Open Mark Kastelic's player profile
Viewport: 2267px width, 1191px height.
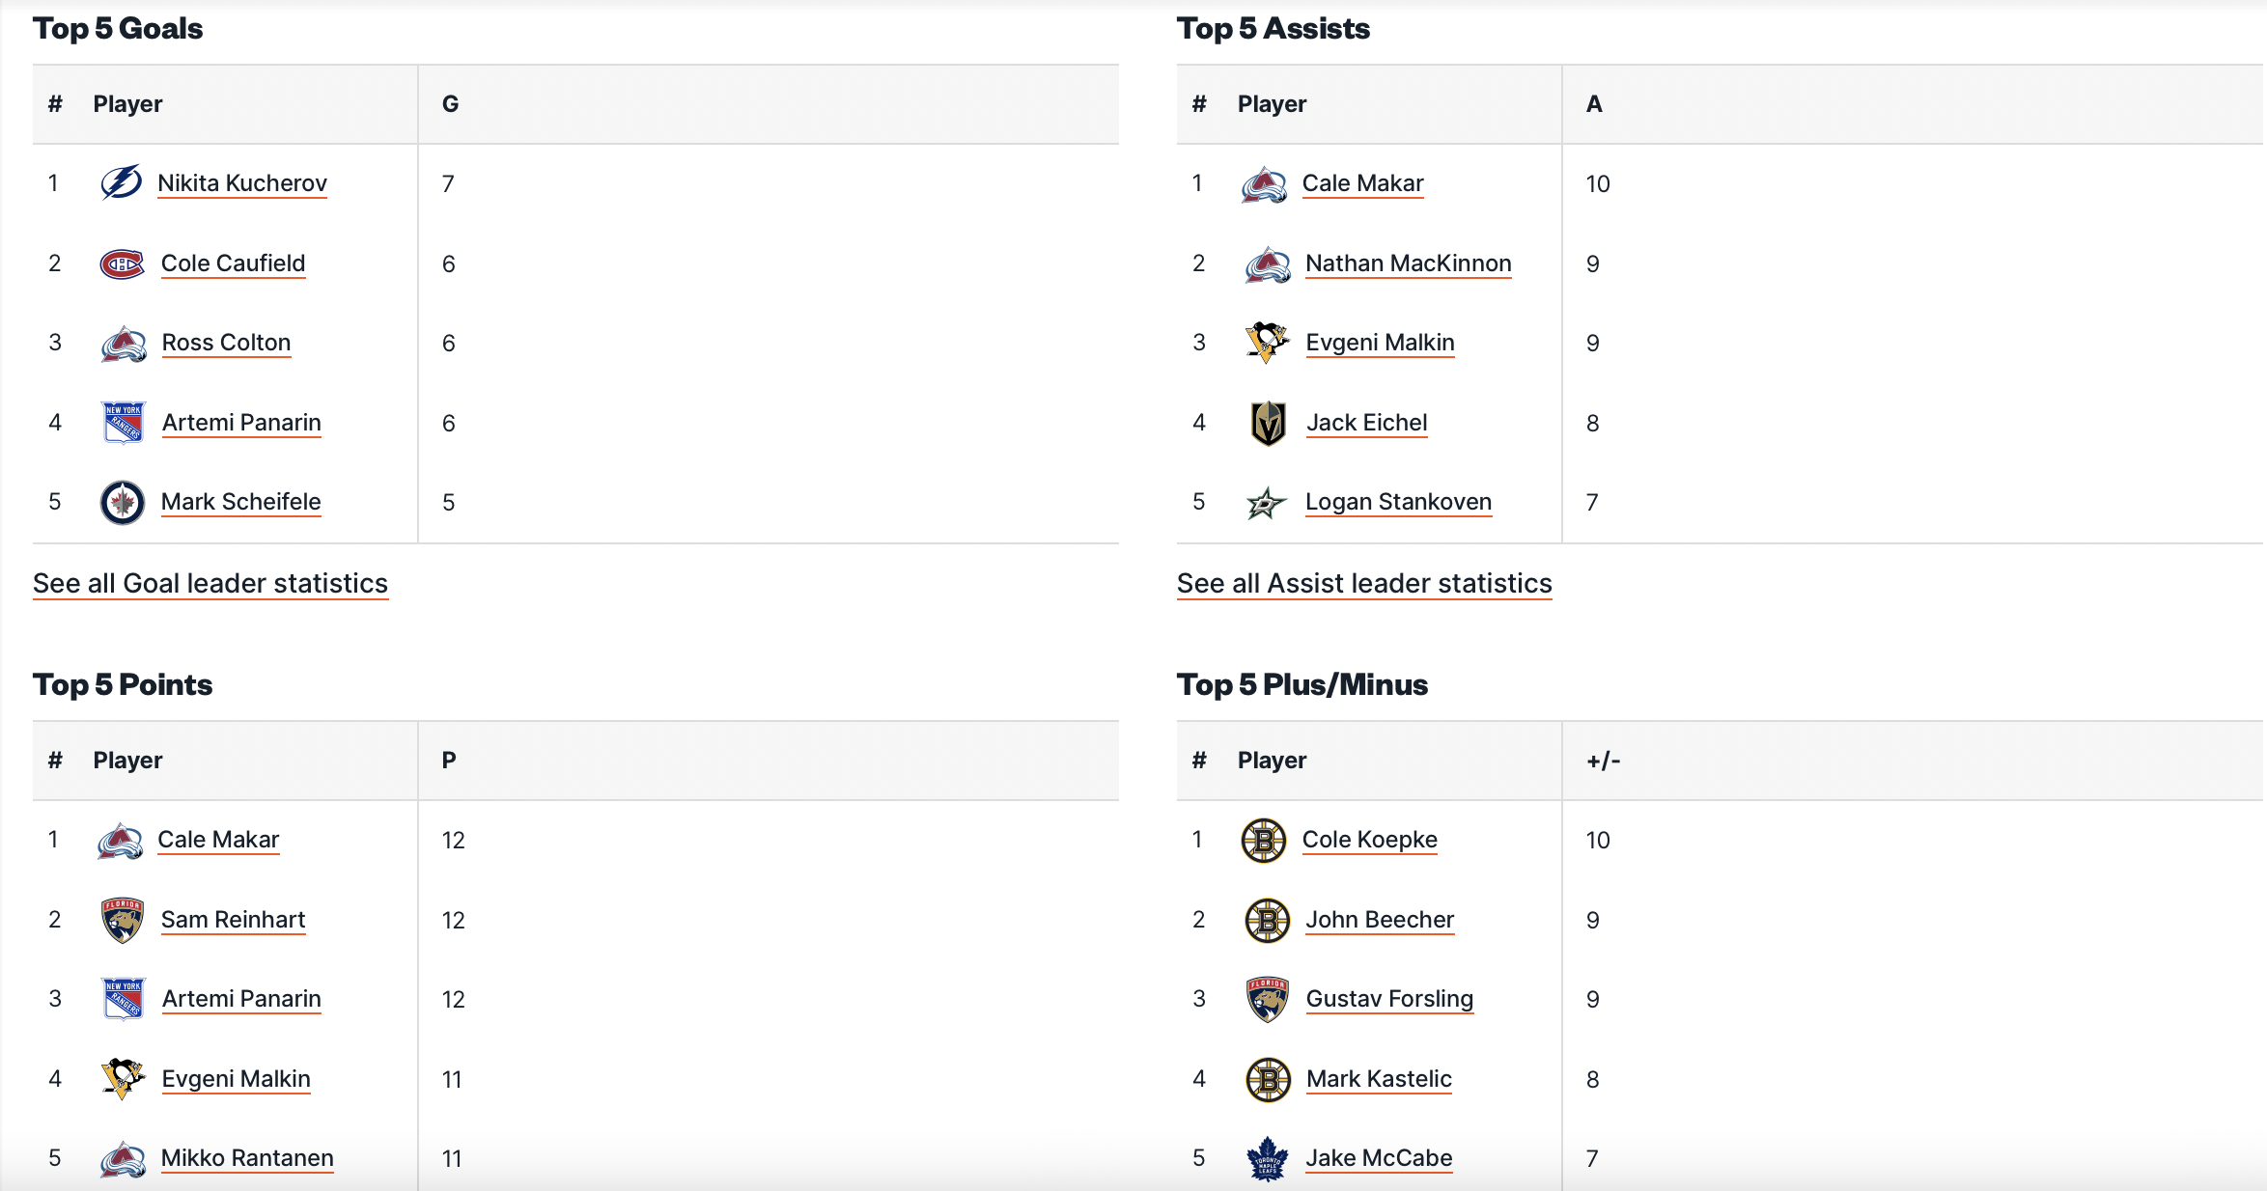point(1379,1079)
